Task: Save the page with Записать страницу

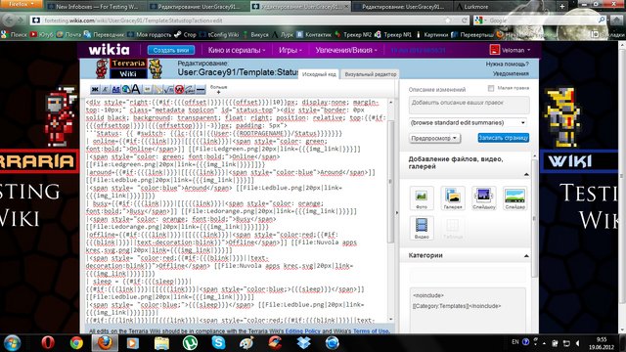Action: pyautogui.click(x=504, y=138)
